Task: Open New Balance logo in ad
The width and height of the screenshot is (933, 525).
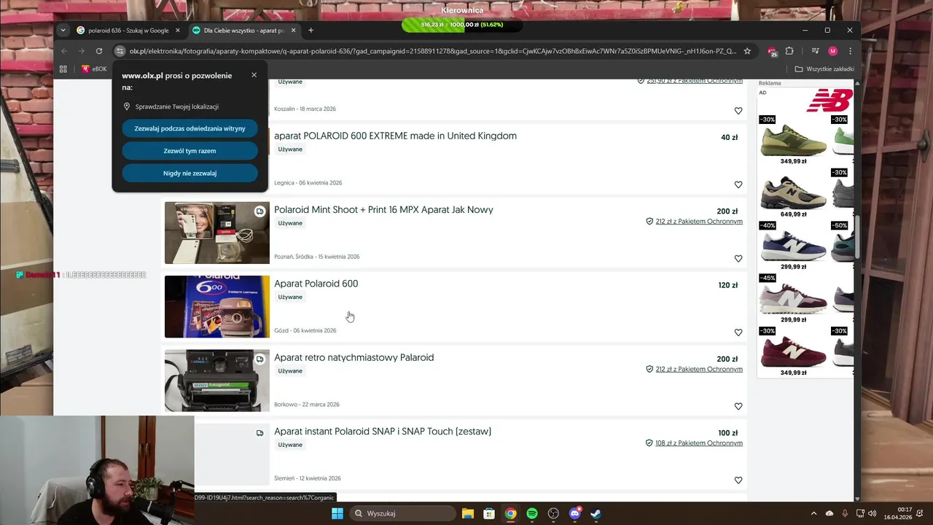Action: click(x=829, y=100)
